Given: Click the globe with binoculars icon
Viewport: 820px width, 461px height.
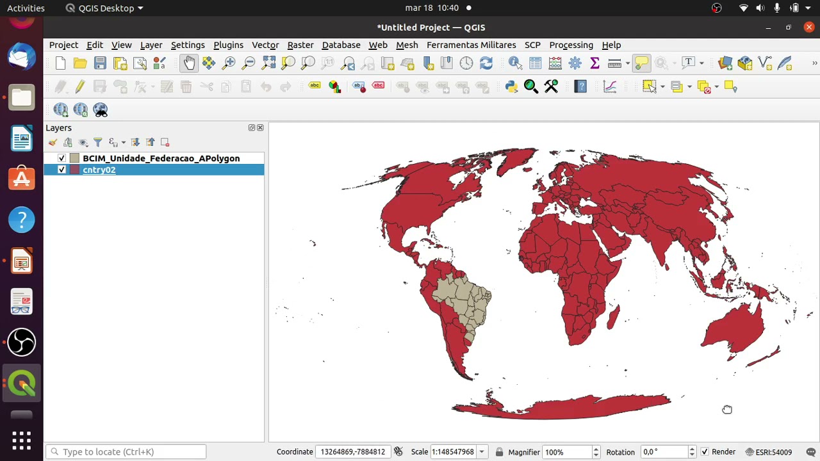Looking at the screenshot, I should coord(101,110).
